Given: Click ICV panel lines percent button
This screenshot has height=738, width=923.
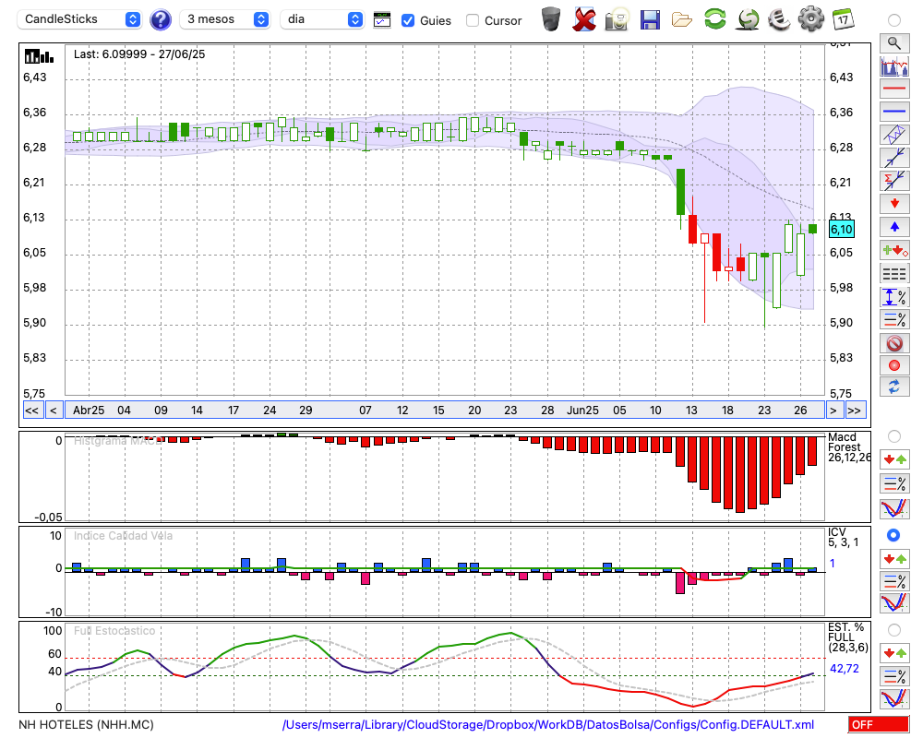Looking at the screenshot, I should tap(894, 581).
